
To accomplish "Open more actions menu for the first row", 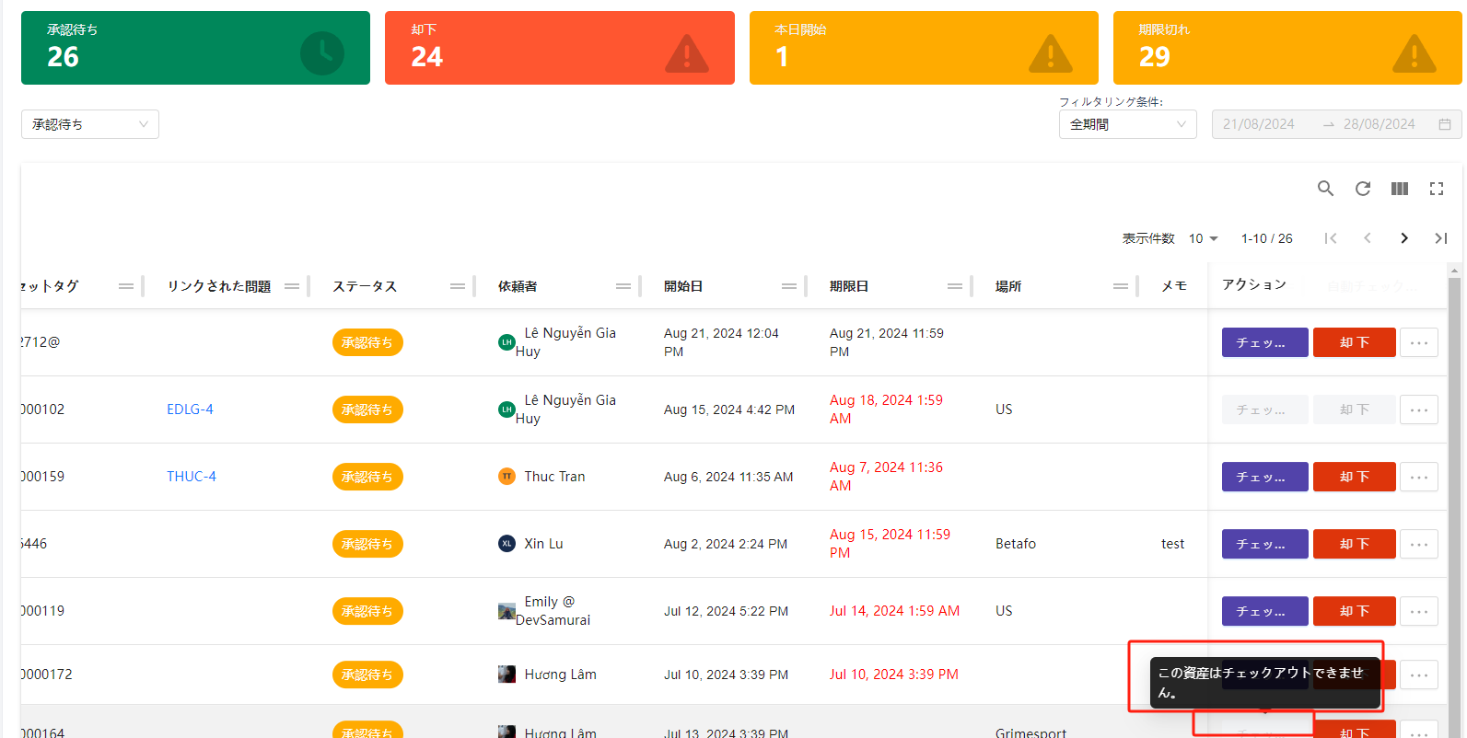I will pyautogui.click(x=1419, y=342).
